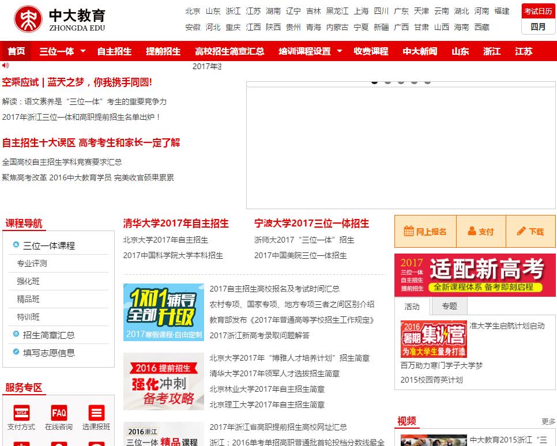The width and height of the screenshot is (557, 446).
Task: Open 江苏 in red navigation bar
Action: (524, 51)
